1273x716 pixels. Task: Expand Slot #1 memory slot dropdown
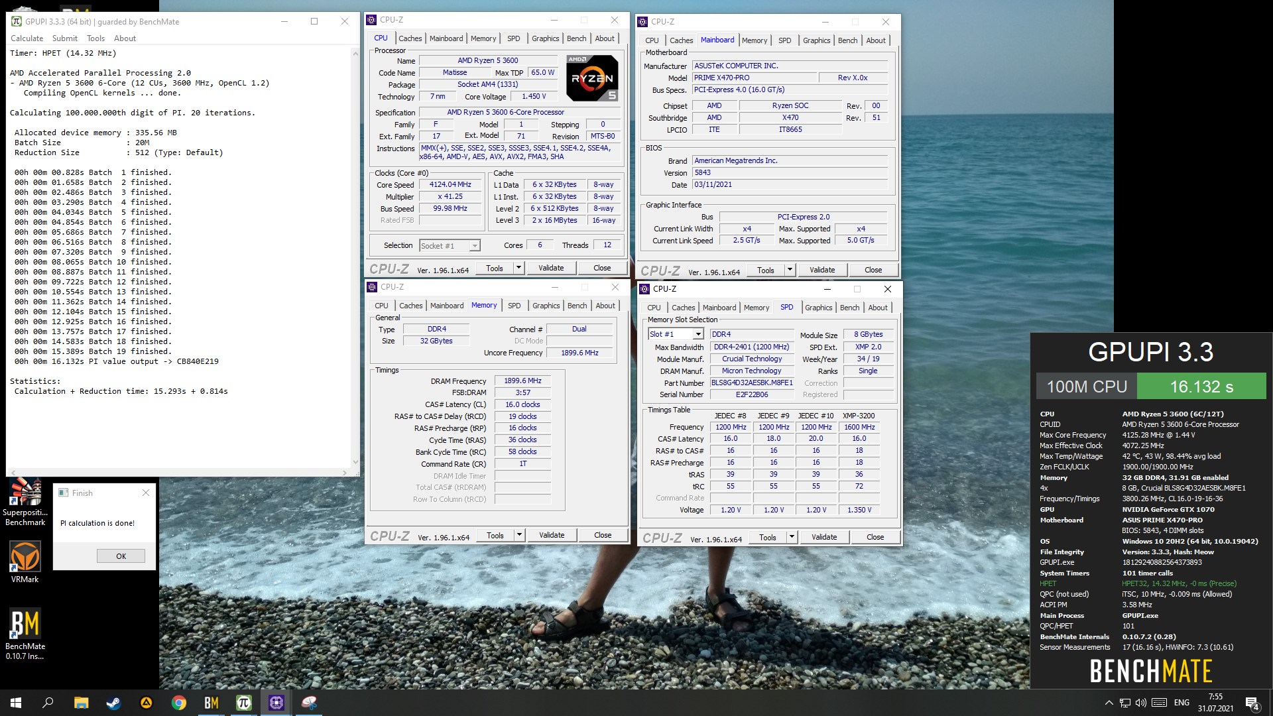tap(697, 335)
